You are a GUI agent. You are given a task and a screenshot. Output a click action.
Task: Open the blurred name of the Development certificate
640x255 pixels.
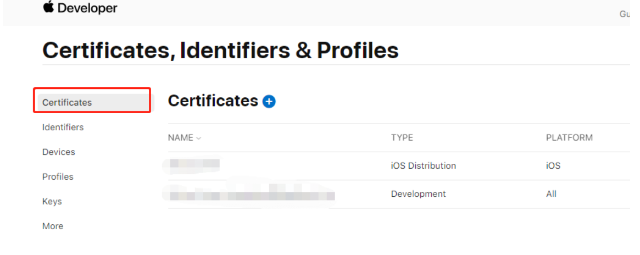[x=252, y=194]
